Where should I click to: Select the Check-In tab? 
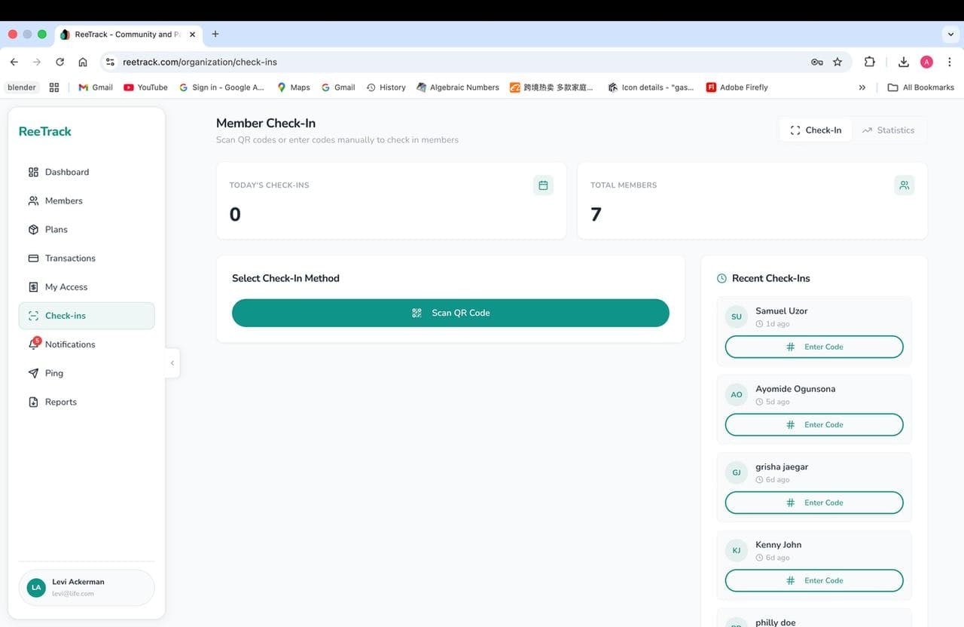816,130
